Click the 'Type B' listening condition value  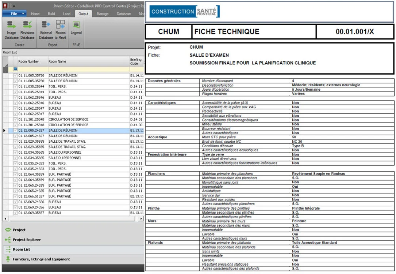(x=298, y=146)
